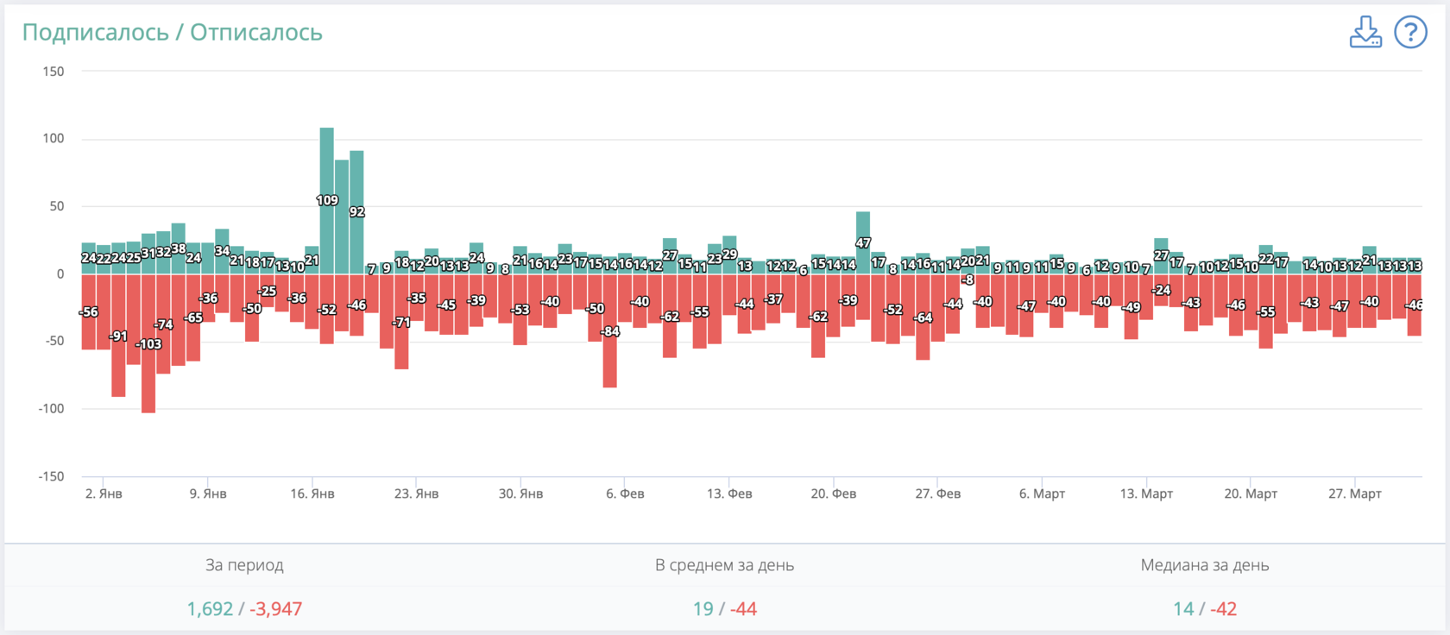Click the daily average value -44

743,609
